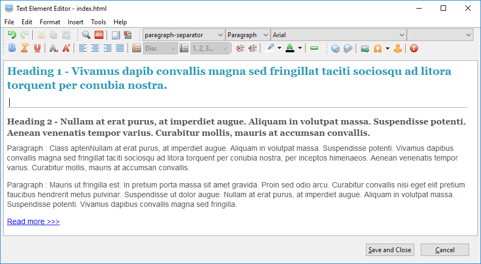The image size is (481, 264).
Task: Align text right
Action: pos(108,48)
